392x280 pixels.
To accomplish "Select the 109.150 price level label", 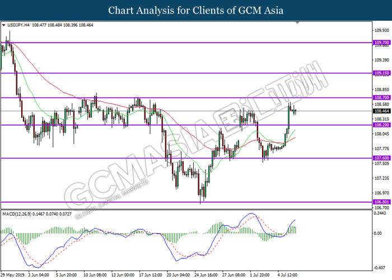I will [381, 73].
